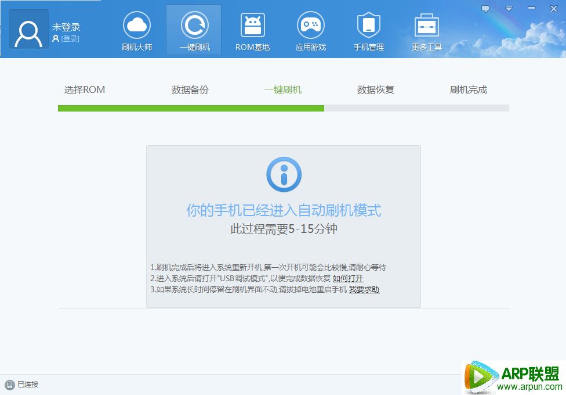Click the blue info circle icon
This screenshot has width=566, height=395.
[x=284, y=174]
